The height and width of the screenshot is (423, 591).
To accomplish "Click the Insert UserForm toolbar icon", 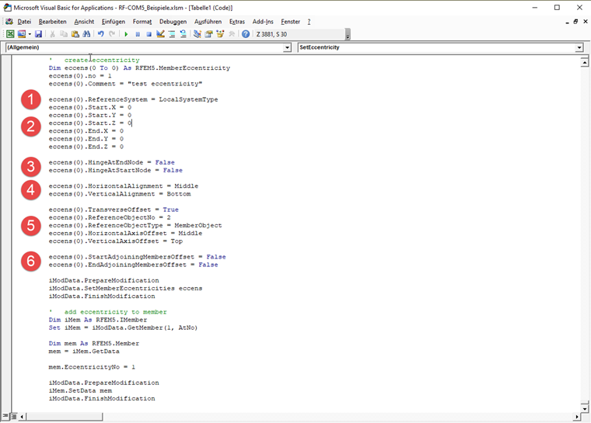I will (22, 34).
